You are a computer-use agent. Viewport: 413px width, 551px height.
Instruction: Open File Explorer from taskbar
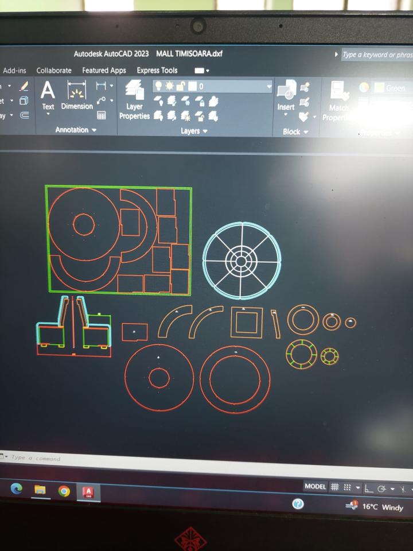(x=40, y=490)
